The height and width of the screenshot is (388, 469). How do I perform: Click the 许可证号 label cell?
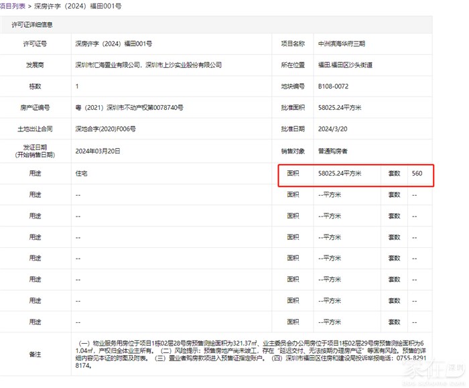click(35, 44)
